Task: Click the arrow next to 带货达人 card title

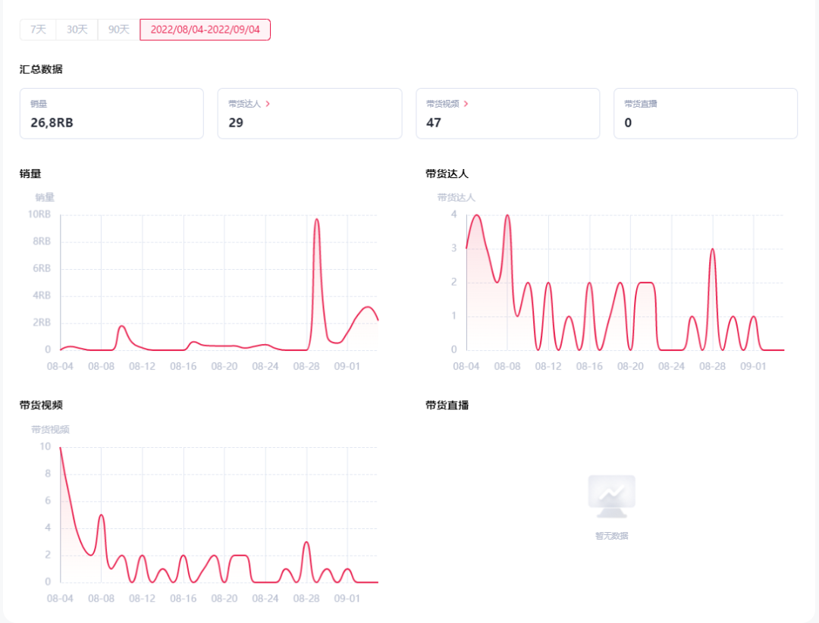Action: click(x=268, y=104)
